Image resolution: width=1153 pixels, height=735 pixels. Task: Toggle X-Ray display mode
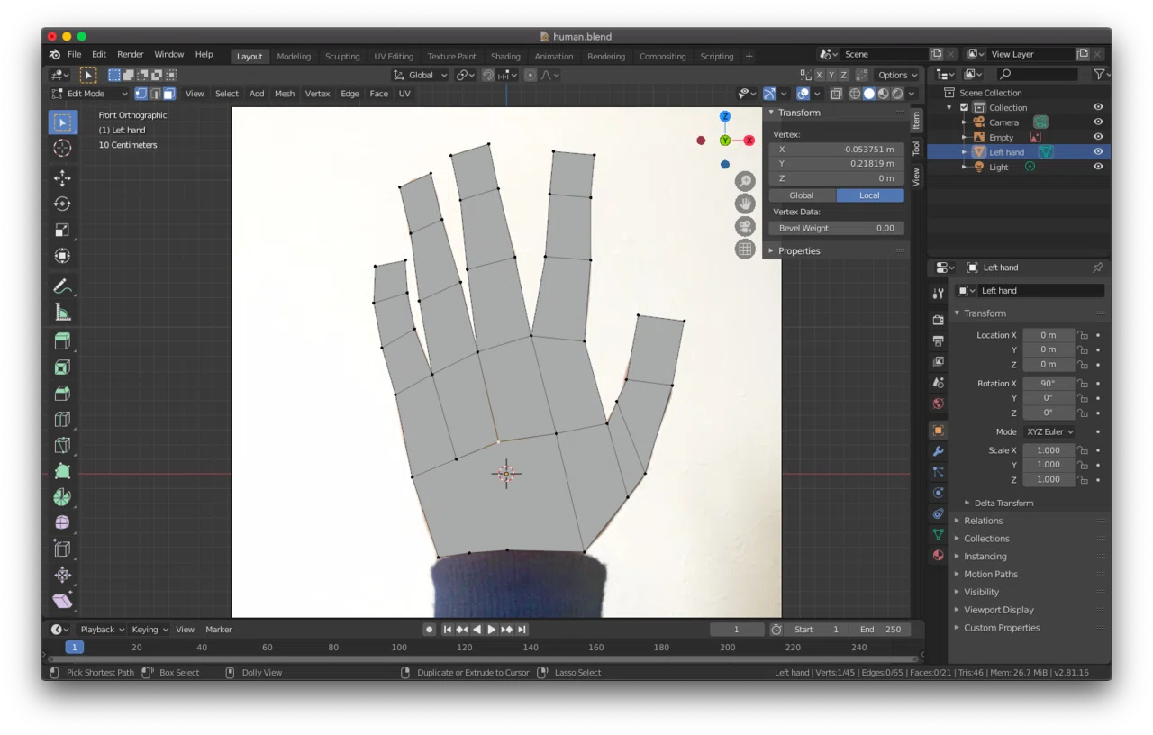click(836, 94)
